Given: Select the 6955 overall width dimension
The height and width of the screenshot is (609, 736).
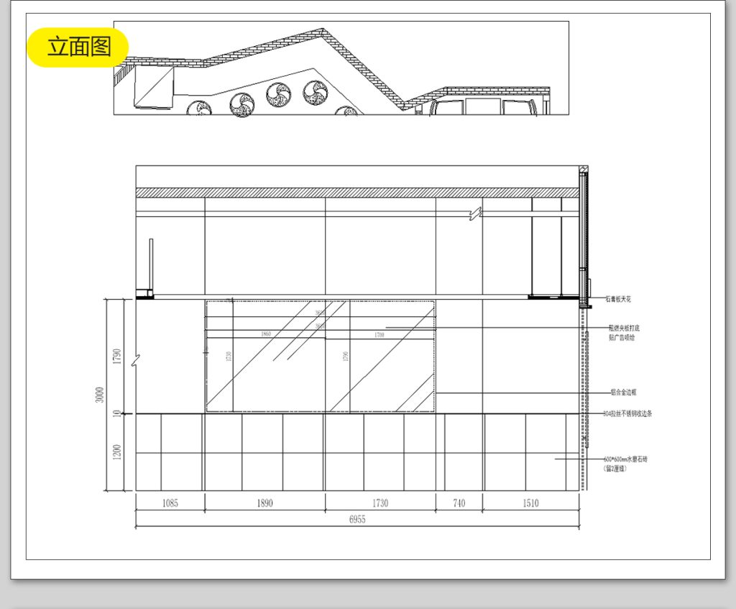Looking at the screenshot, I should pyautogui.click(x=357, y=519).
